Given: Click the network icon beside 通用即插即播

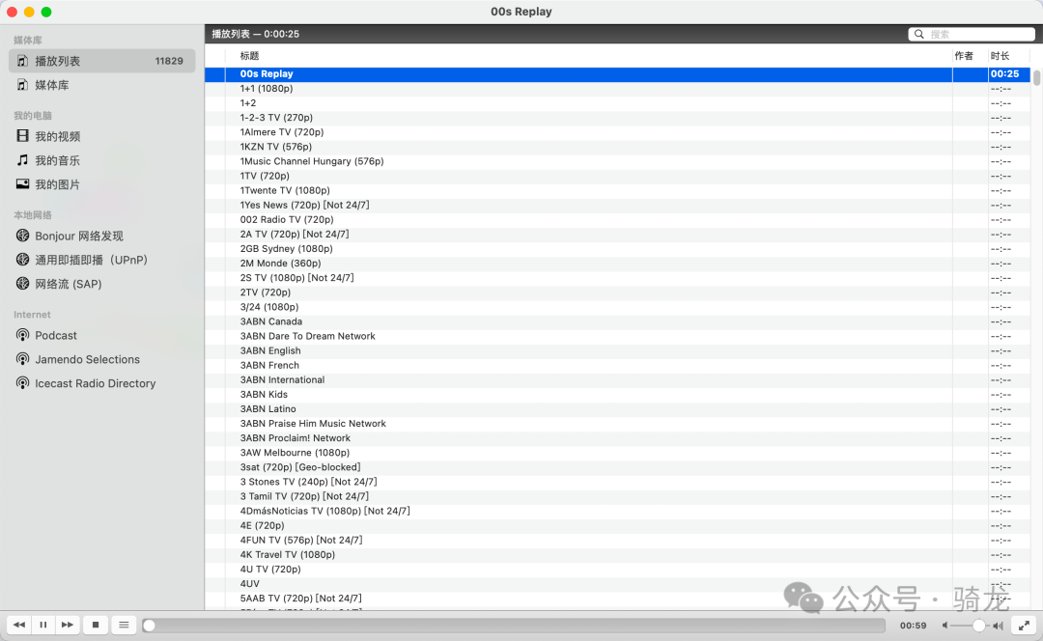Looking at the screenshot, I should click(22, 260).
